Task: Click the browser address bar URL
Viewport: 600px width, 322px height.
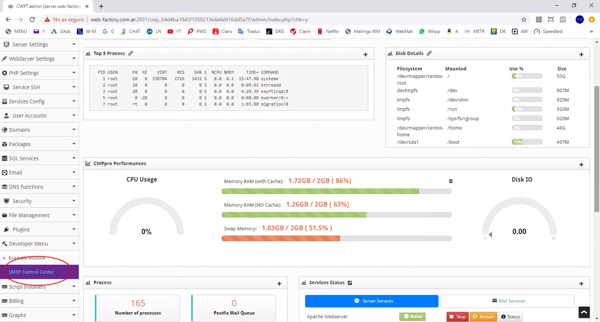Action: point(199,19)
